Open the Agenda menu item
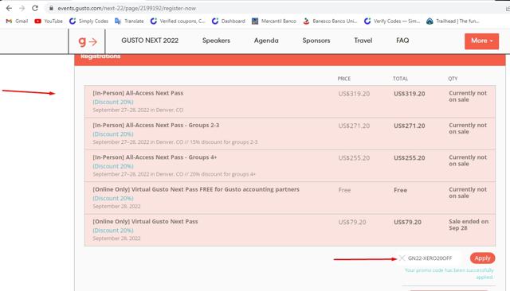Screen dimensions: 510x291 pyautogui.click(x=266, y=41)
